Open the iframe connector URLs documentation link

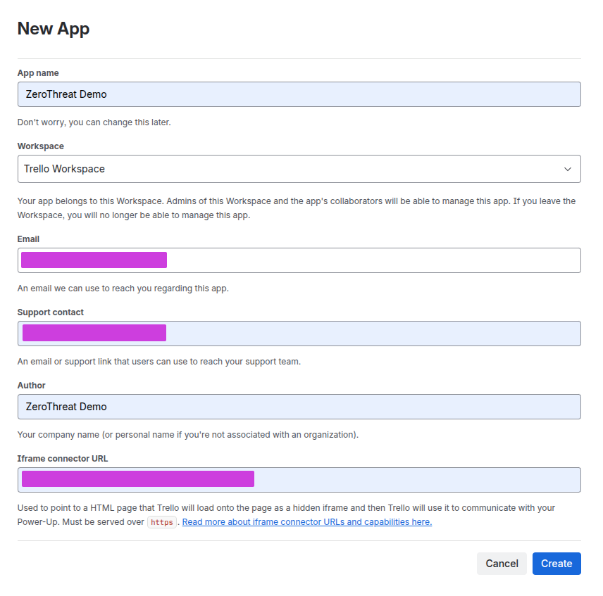(307, 522)
